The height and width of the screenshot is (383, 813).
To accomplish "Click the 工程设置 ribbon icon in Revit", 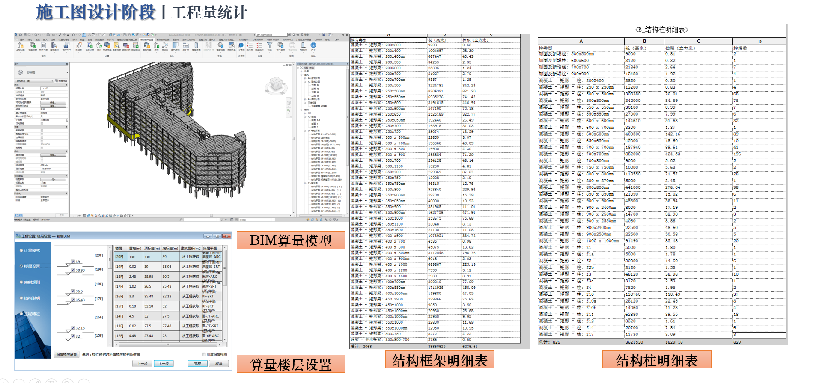I will point(21,47).
